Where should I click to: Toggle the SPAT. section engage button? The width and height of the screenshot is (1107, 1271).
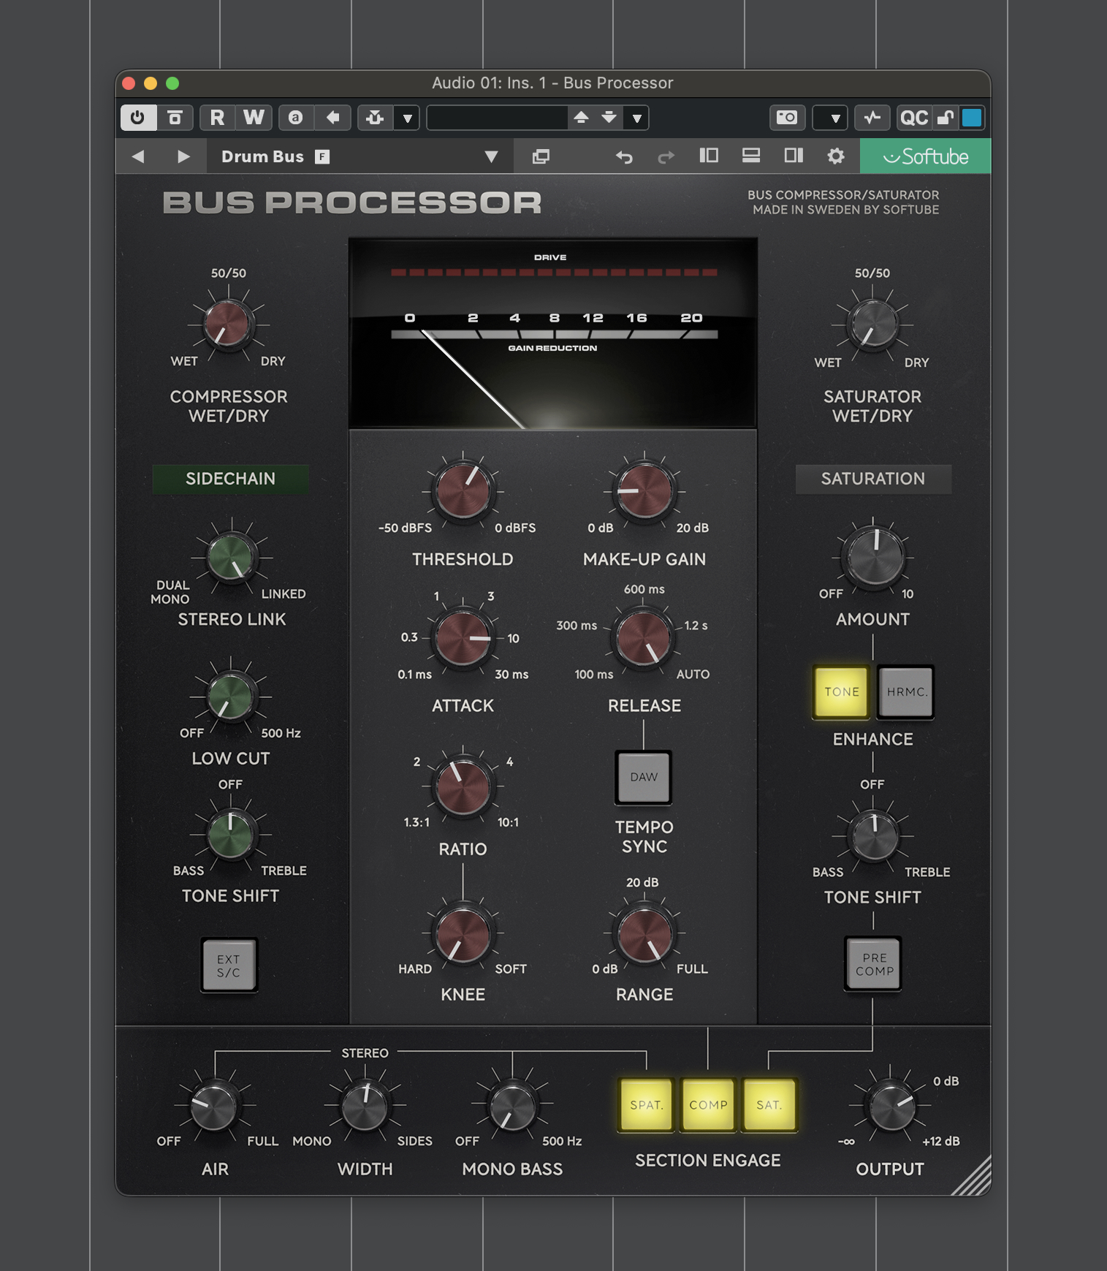point(647,1105)
